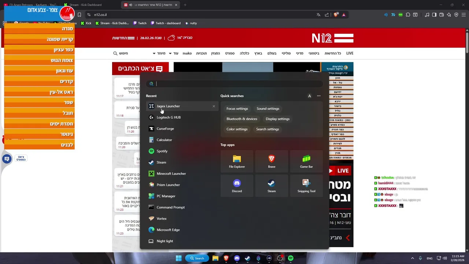Viewport: 469px width, 264px height.
Task: Mute audio on the N12 tab
Action: click(130, 5)
